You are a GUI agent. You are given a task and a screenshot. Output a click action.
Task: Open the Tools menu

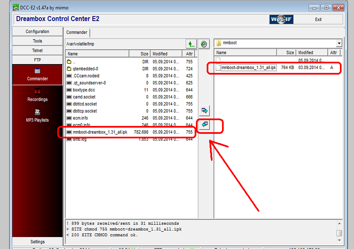pyautogui.click(x=37, y=41)
